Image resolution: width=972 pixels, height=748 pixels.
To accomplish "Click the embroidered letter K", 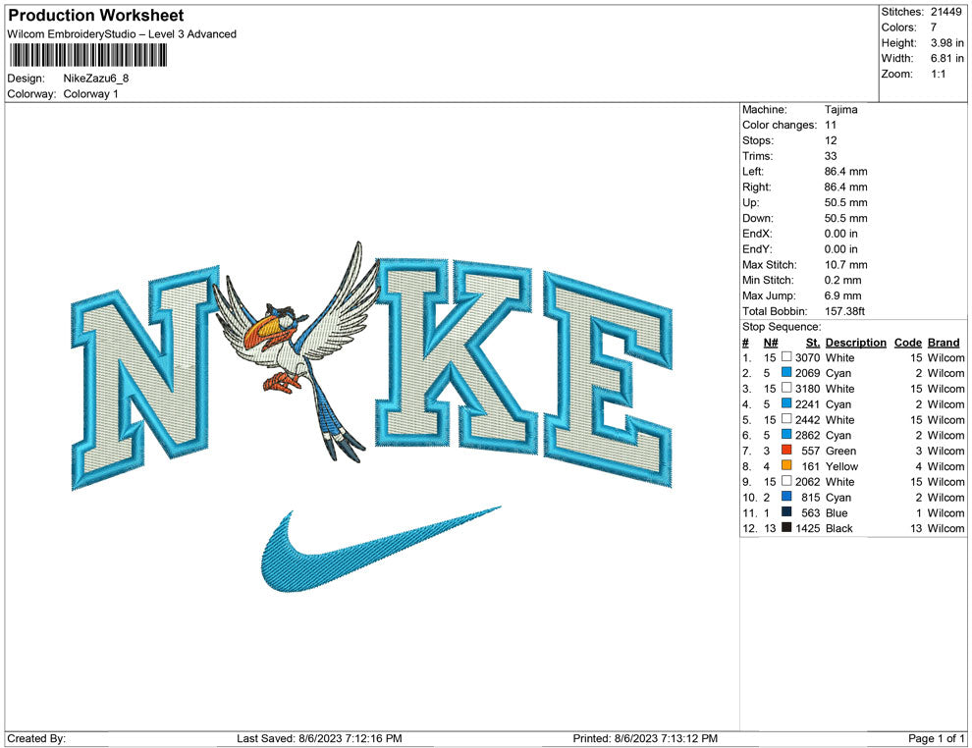I will click(458, 356).
